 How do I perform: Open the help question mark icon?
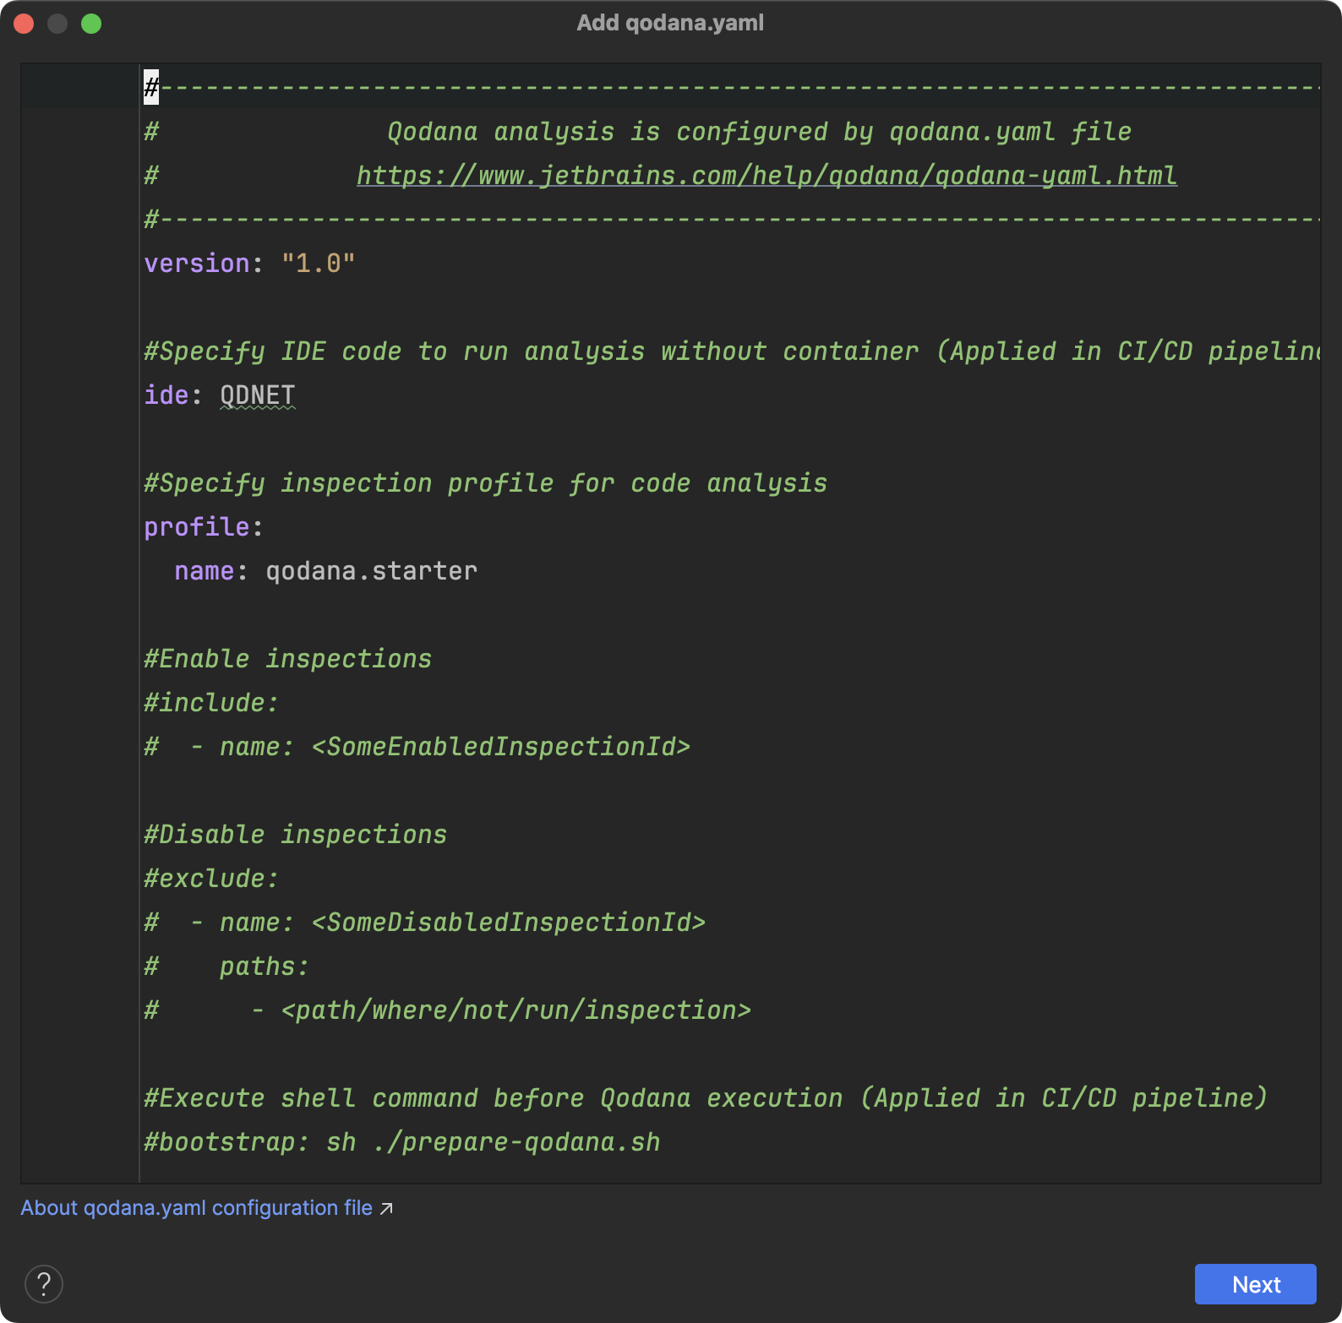(44, 1284)
